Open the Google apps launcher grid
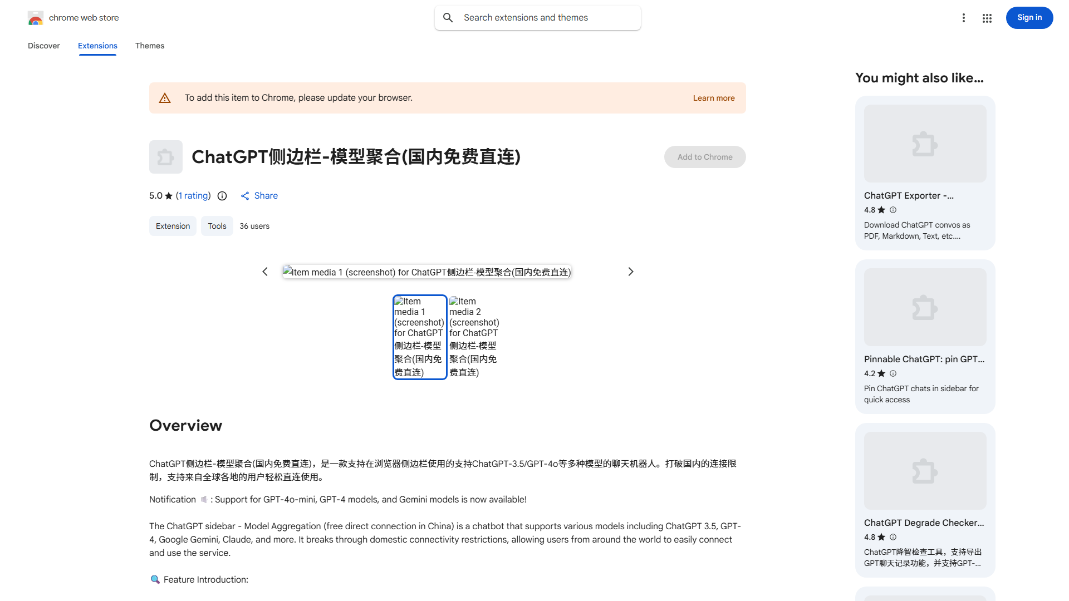The width and height of the screenshot is (1069, 601). [987, 18]
